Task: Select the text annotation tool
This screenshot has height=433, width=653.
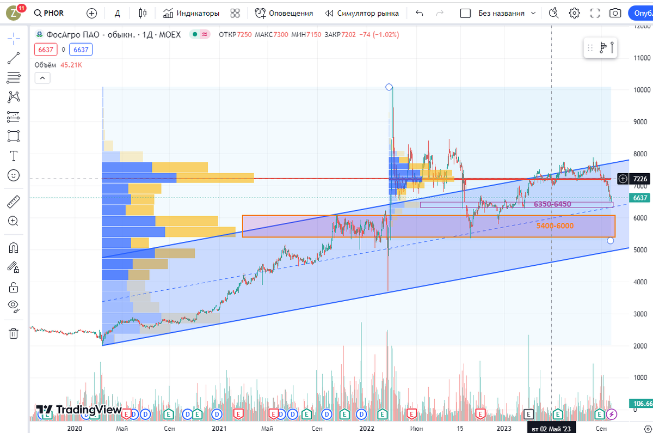Action: coord(14,156)
